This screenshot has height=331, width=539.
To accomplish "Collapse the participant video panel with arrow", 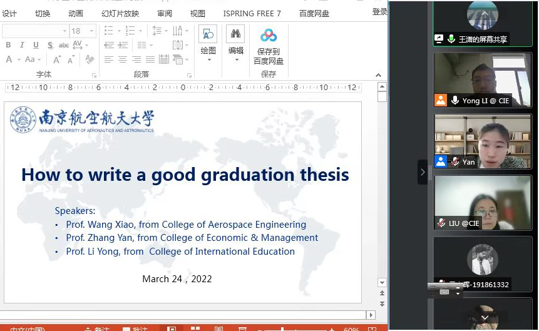I will pos(423,172).
